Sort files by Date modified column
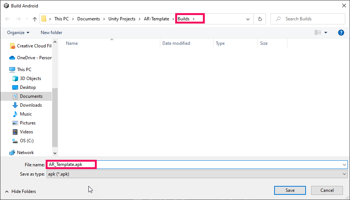 pyautogui.click(x=176, y=43)
